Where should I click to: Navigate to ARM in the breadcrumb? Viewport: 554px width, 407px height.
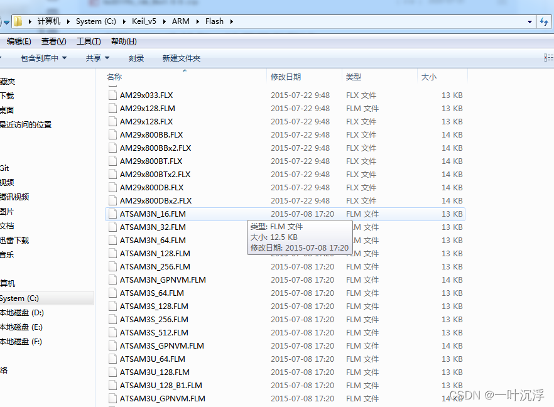(x=180, y=21)
